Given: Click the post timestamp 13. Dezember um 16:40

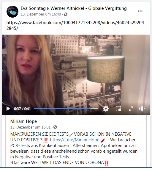Looking at the screenshot, I should [41, 14].
